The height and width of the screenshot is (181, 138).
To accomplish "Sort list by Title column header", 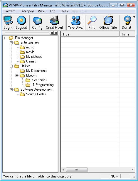I will (90, 34).
